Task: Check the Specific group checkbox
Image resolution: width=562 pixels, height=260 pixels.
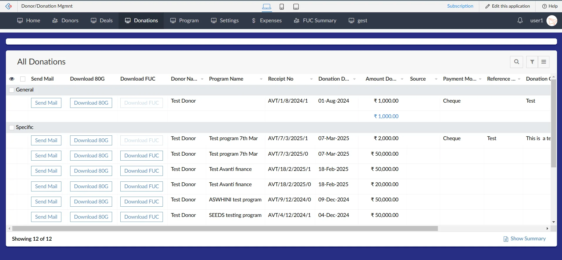Action: click(x=12, y=128)
